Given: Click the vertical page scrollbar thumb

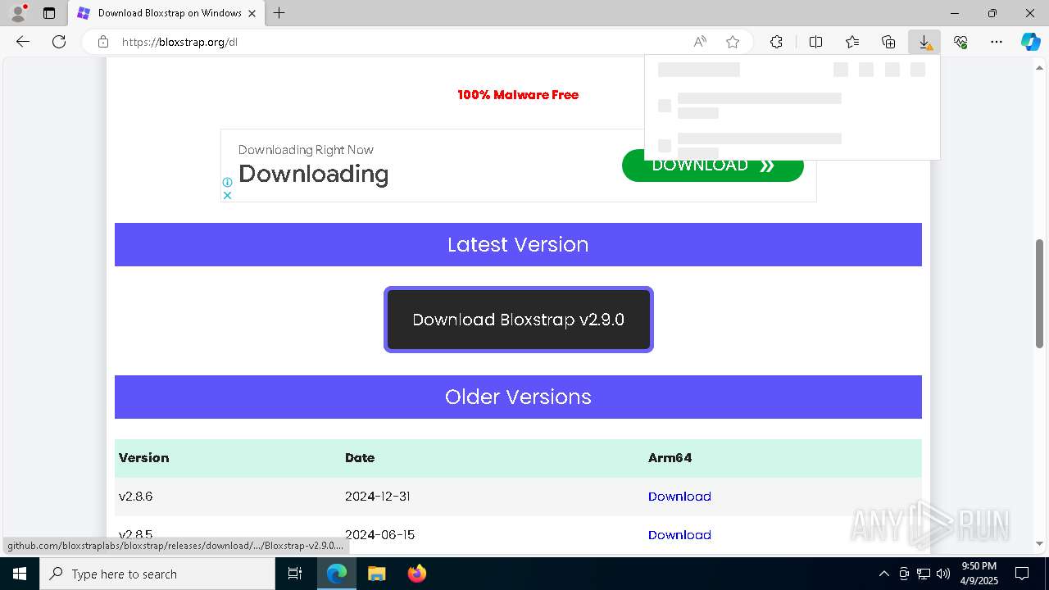Looking at the screenshot, I should [1040, 295].
